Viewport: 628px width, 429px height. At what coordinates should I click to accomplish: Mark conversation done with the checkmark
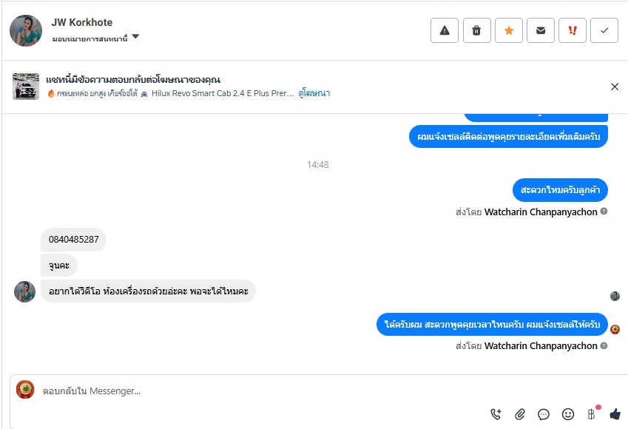point(604,30)
